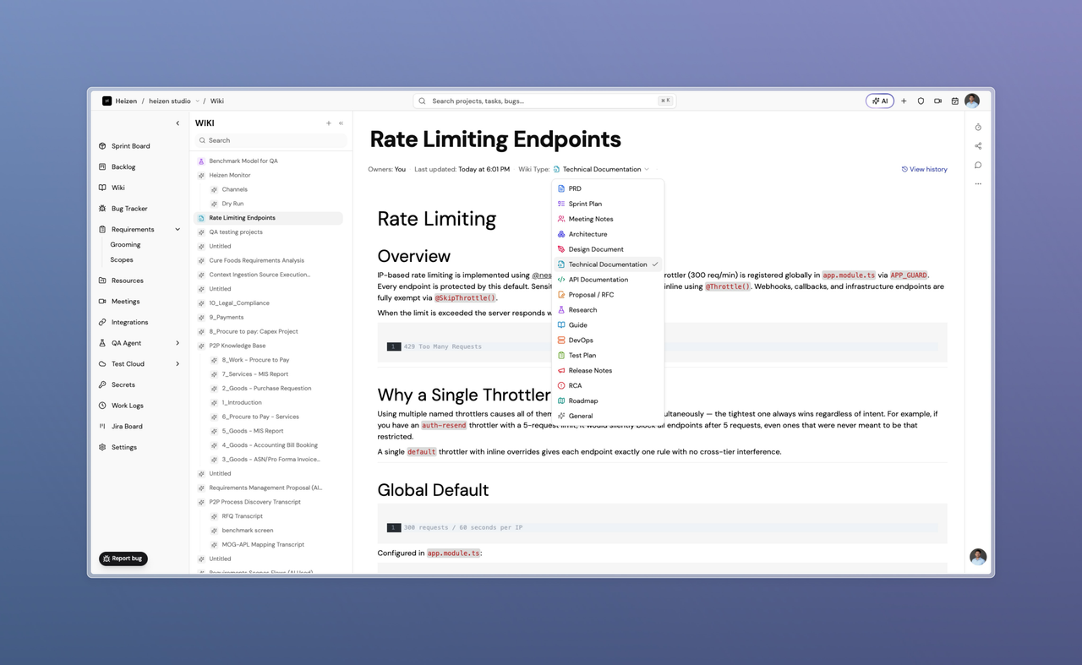Collapse the left navigation sidebar arrow
Image resolution: width=1082 pixels, height=665 pixels.
178,123
